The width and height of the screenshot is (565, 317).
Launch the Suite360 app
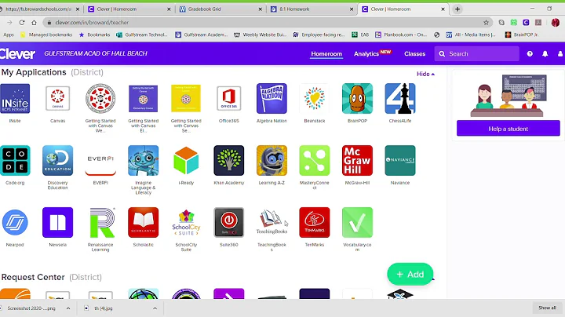click(229, 222)
